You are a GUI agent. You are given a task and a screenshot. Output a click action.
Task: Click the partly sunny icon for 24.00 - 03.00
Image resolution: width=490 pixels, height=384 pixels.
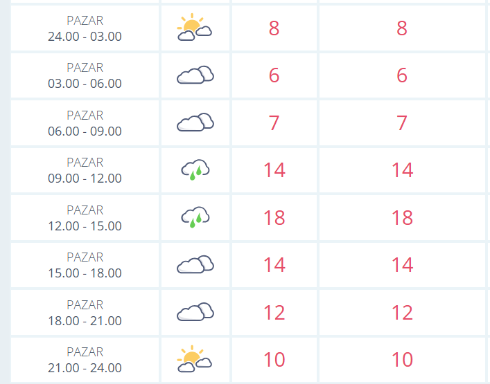coord(195,27)
